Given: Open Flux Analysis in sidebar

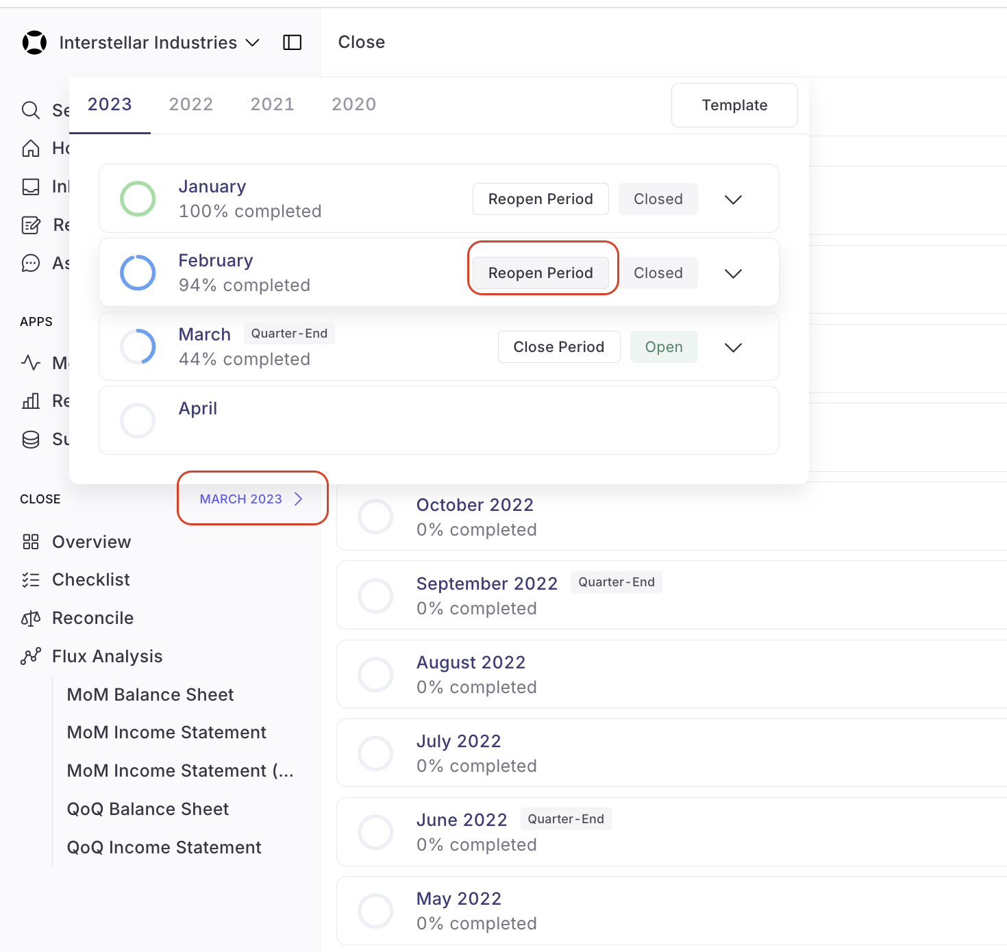Looking at the screenshot, I should (x=108, y=656).
